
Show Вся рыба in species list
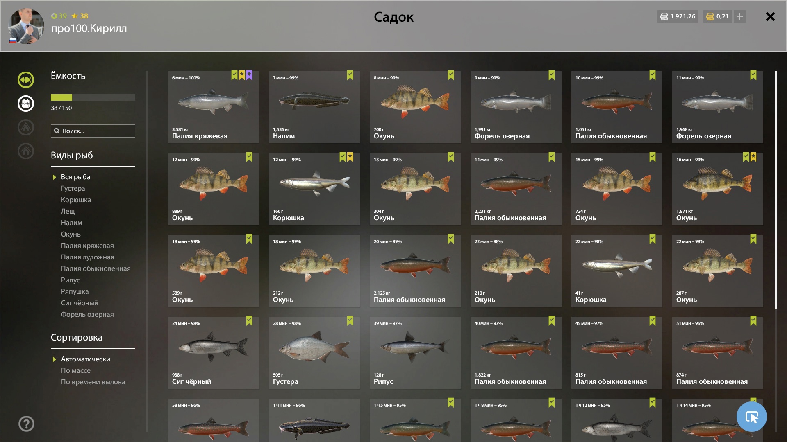pyautogui.click(x=76, y=177)
